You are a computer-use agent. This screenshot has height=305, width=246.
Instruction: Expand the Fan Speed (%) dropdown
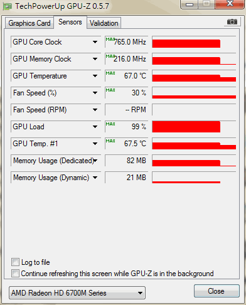click(95, 93)
